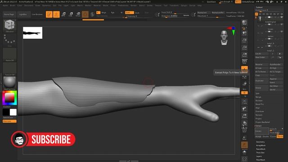Open the Alpha Off selector
The height and width of the screenshot is (162, 288).
coord(9,54)
